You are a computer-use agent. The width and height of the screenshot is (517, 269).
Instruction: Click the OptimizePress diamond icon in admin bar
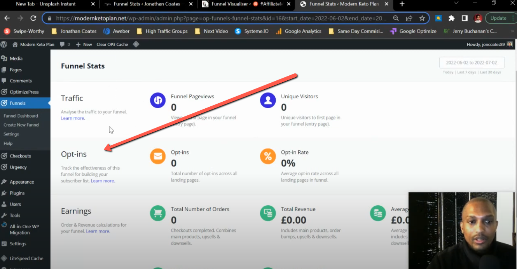136,44
